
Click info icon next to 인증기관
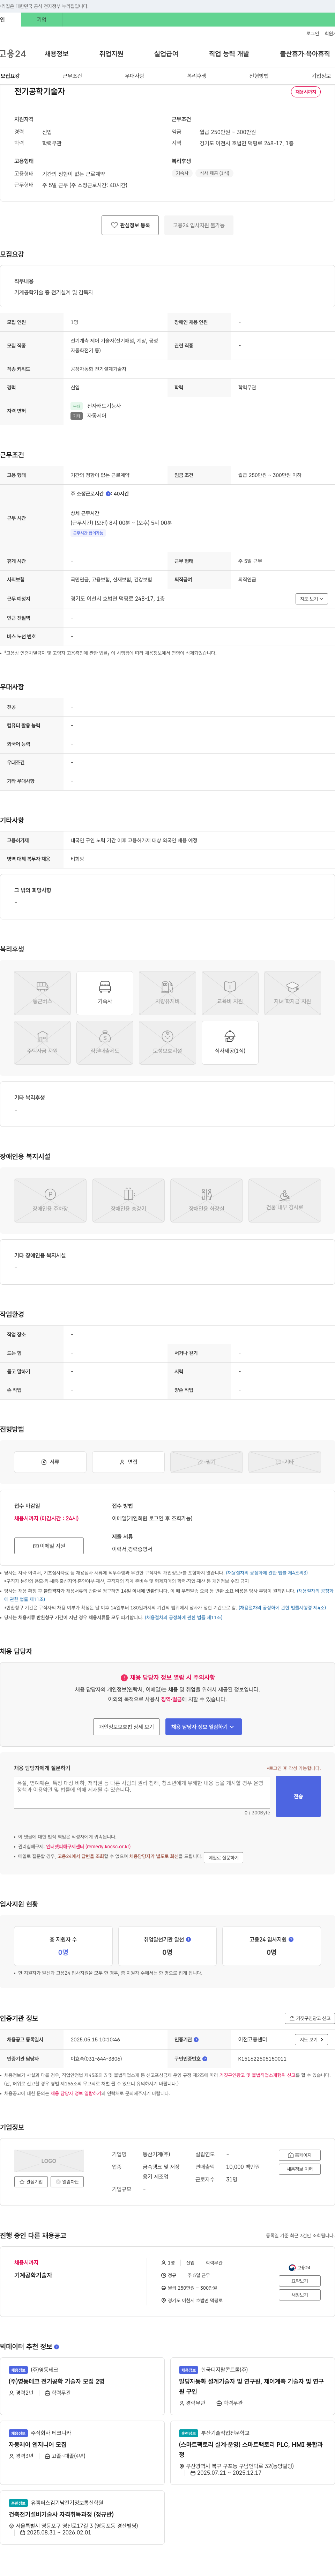point(196,2039)
